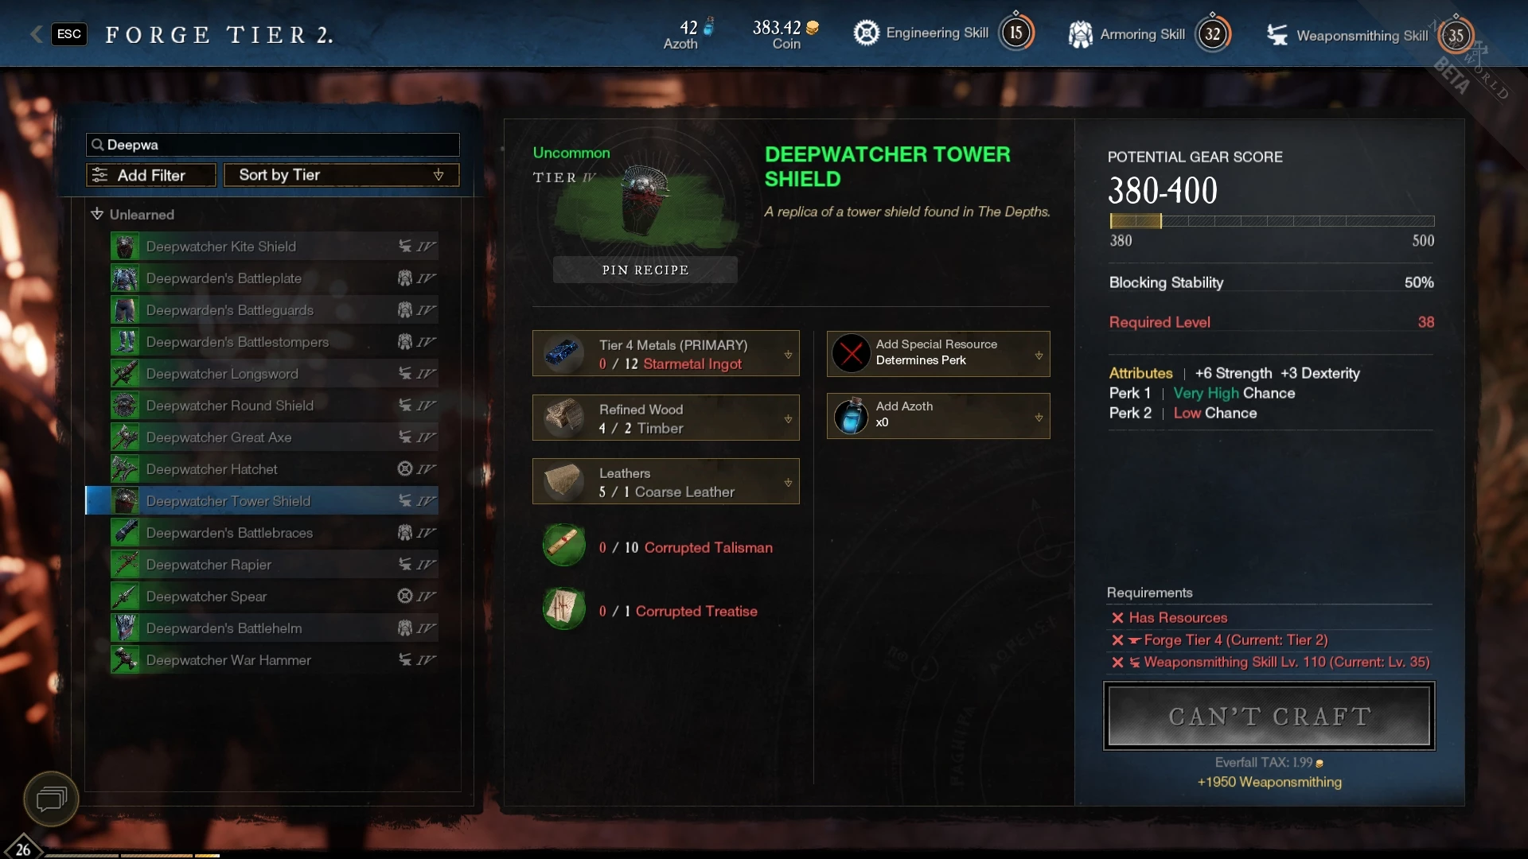Click the PIN RECIPE button

pos(645,270)
